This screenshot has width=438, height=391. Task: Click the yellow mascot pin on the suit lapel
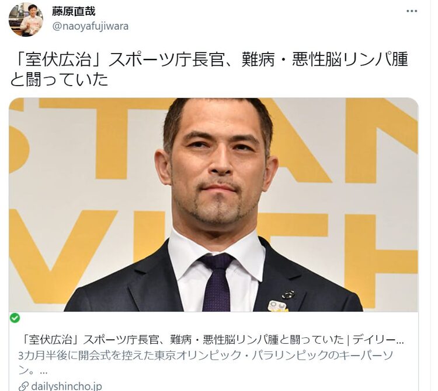point(278,305)
